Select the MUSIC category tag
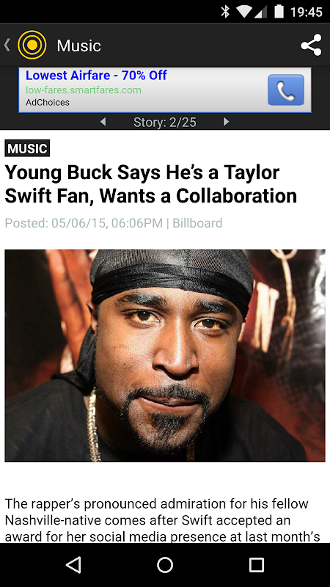Image resolution: width=330 pixels, height=587 pixels. tap(27, 148)
